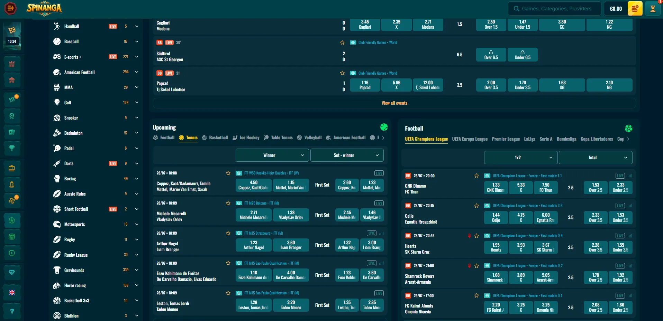This screenshot has height=321, width=663.
Task: Click the Horse racing icon
Action: (x=57, y=285)
